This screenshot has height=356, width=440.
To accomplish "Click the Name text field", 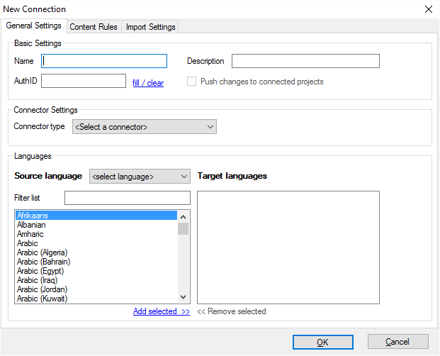I will [104, 61].
